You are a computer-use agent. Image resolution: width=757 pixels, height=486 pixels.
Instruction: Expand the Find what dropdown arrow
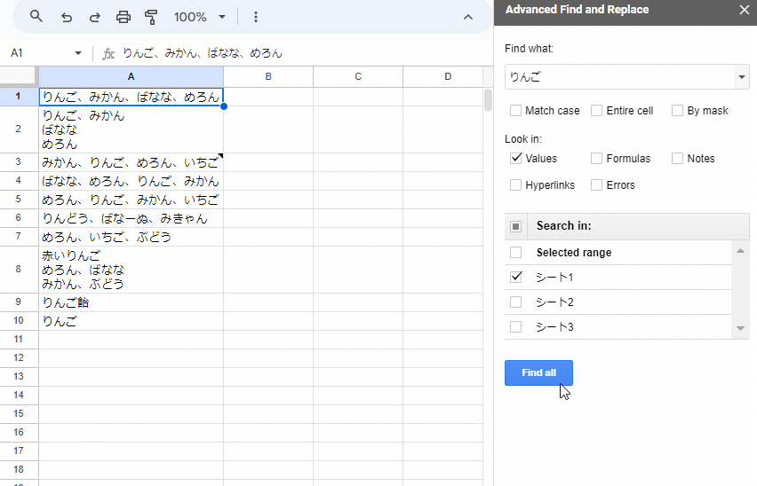tap(742, 78)
